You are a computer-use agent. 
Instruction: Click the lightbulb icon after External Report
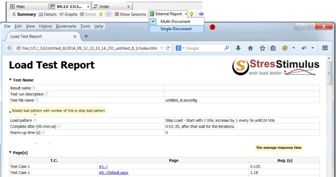point(192,14)
